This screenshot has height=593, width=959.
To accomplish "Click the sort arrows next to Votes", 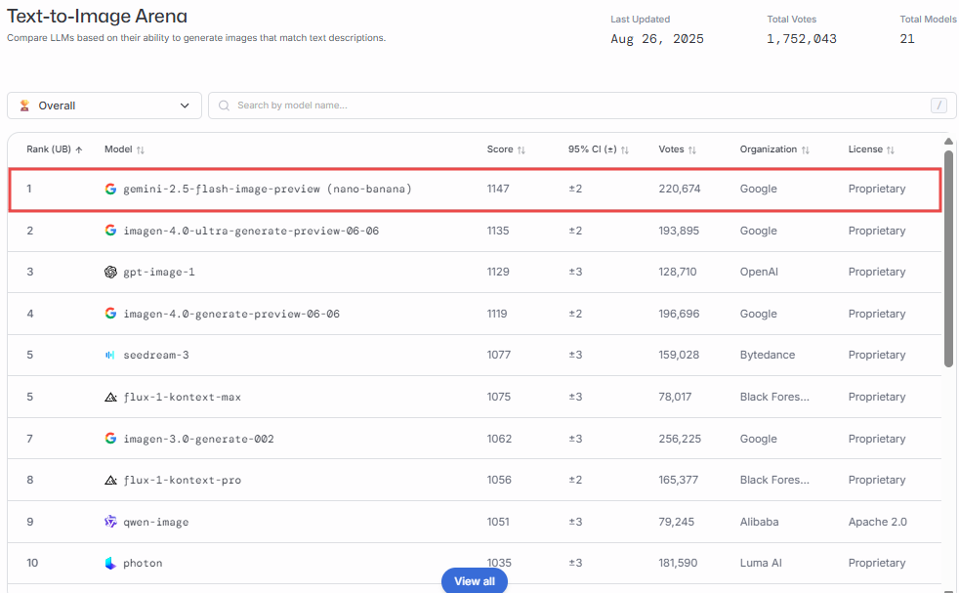I will [691, 149].
